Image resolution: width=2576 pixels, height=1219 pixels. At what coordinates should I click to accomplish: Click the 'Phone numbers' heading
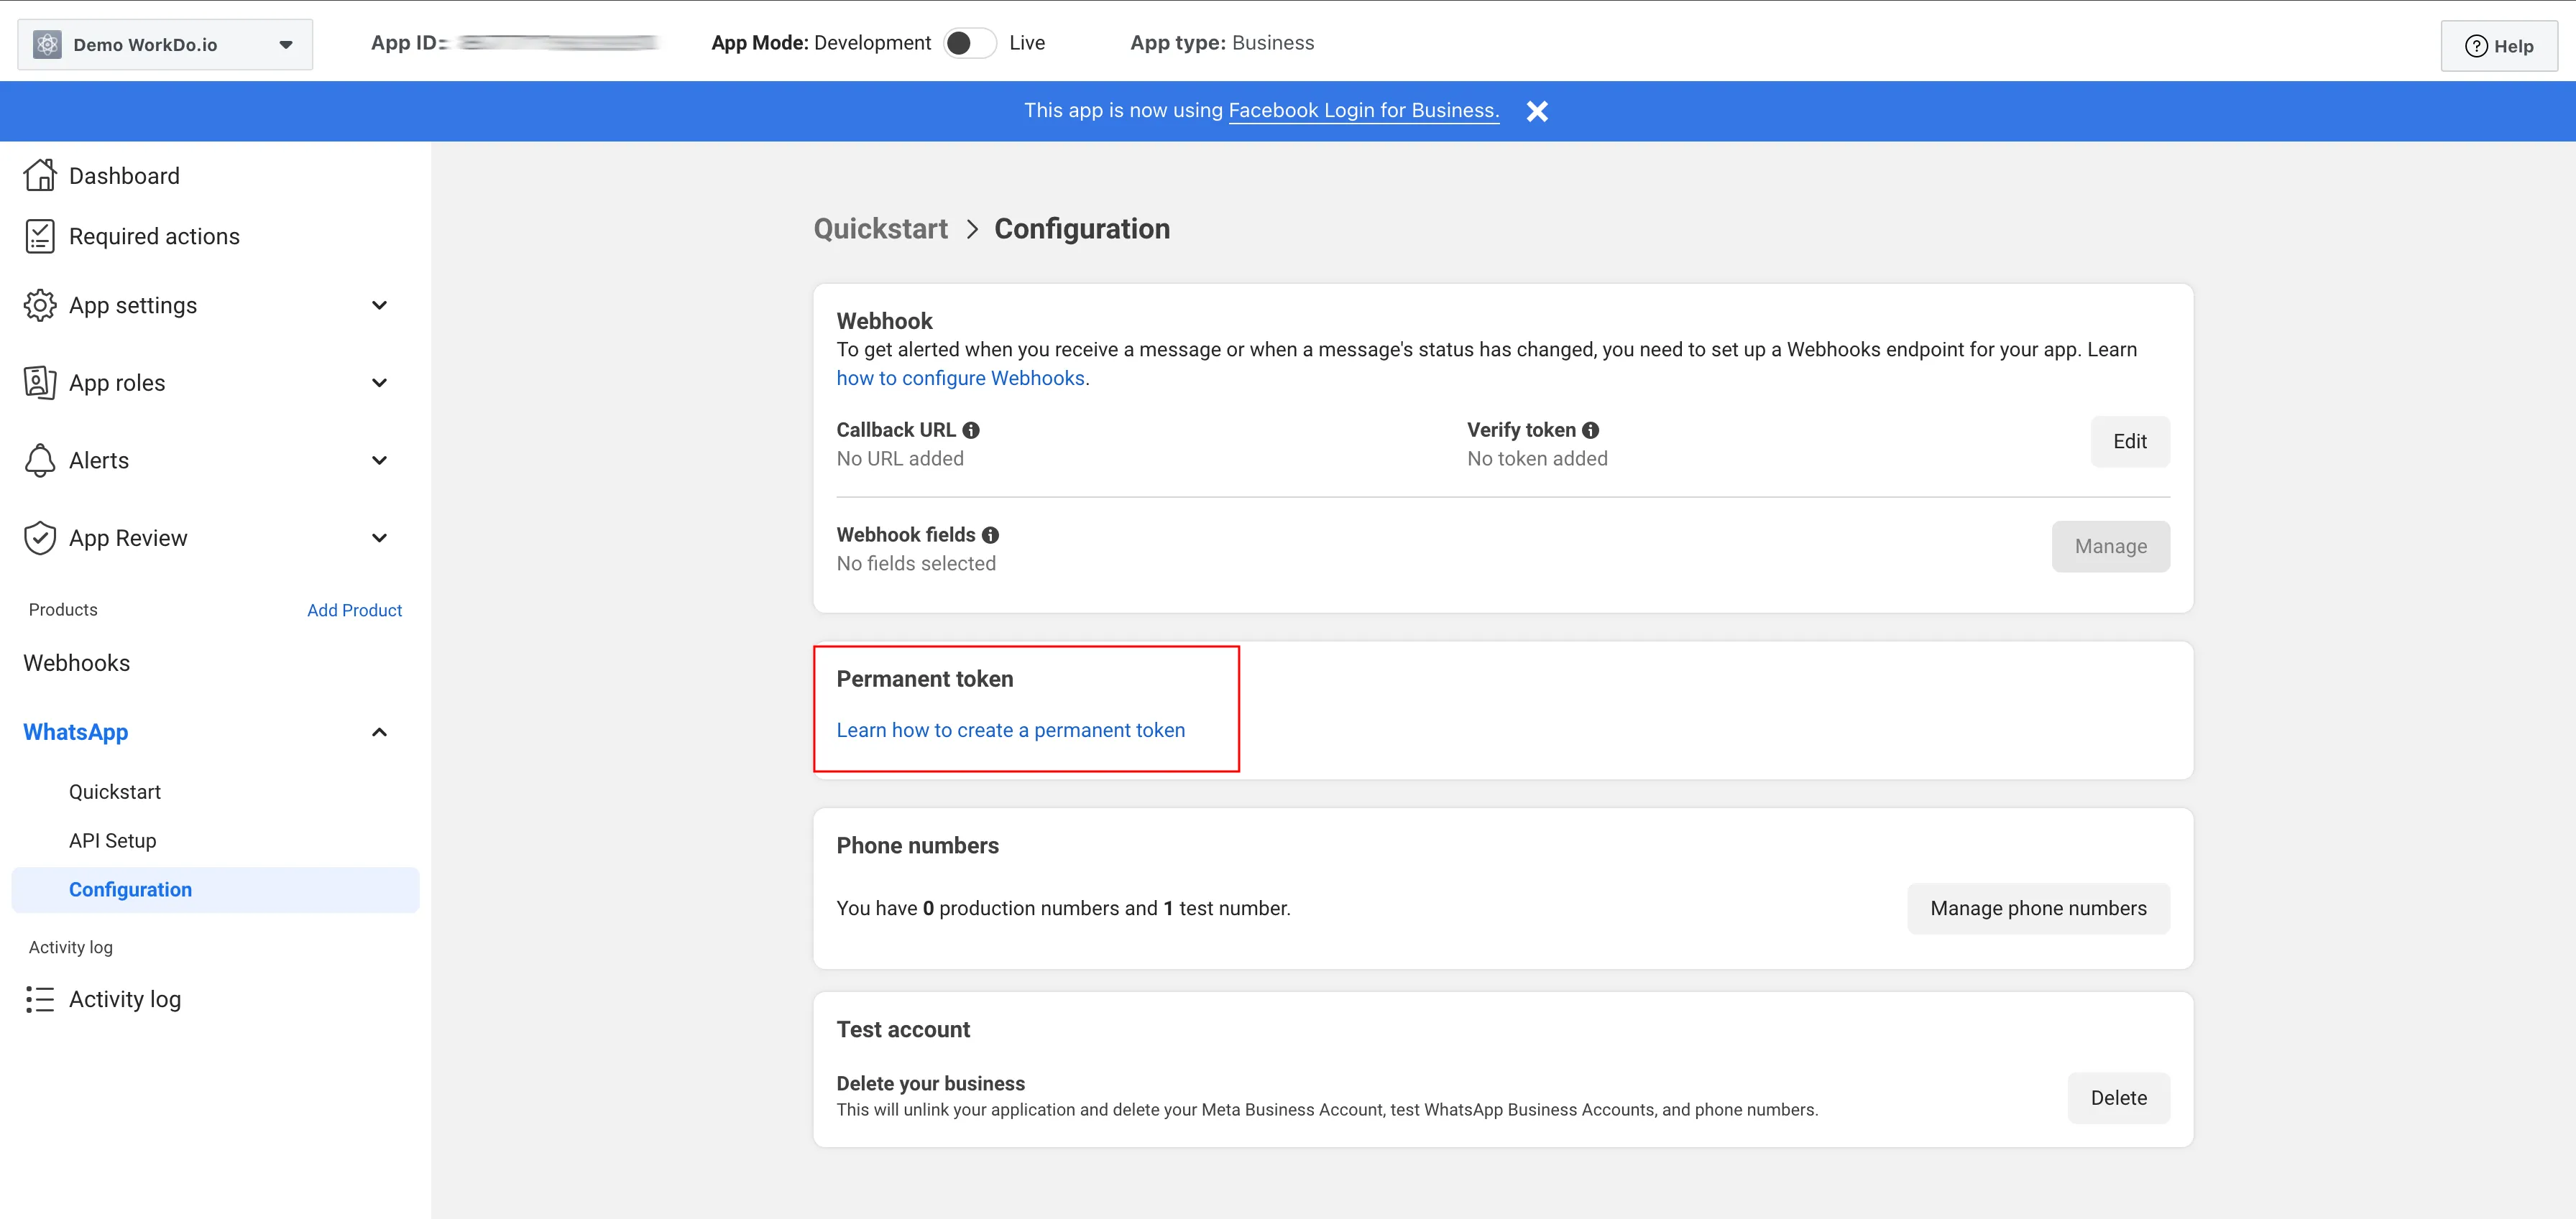tap(918, 846)
